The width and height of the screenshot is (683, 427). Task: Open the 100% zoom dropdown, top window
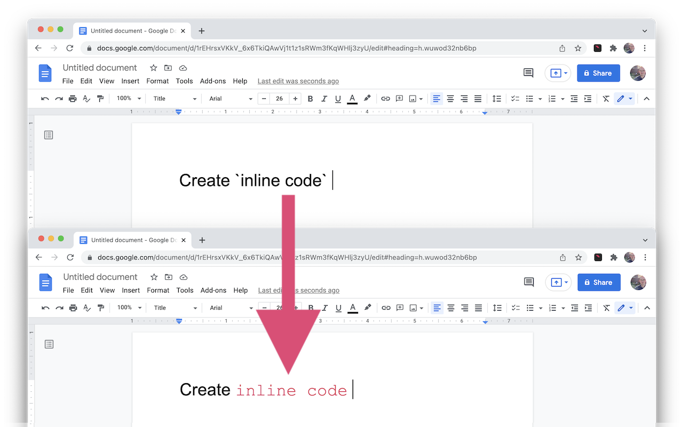click(129, 99)
